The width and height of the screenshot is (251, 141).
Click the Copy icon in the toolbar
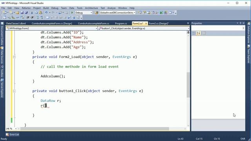point(36,13)
